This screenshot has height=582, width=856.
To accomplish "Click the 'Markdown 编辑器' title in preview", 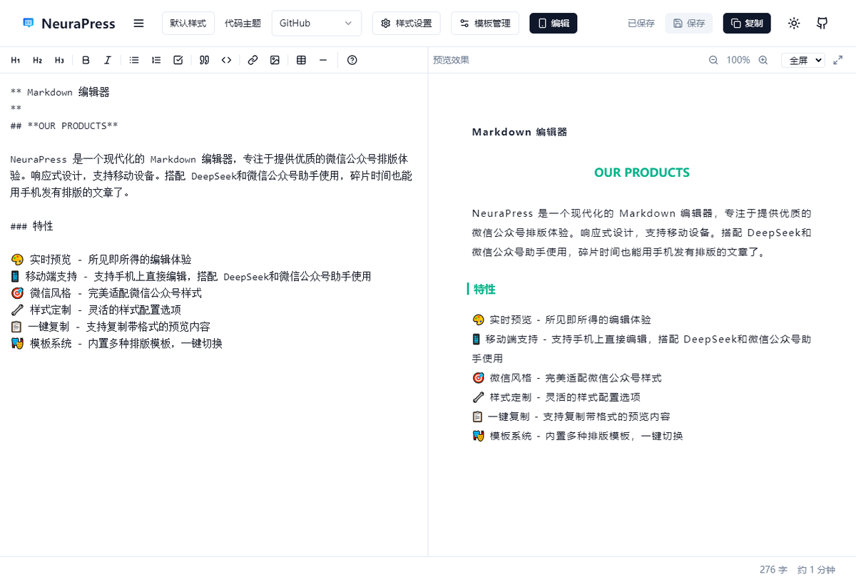I will [x=519, y=132].
